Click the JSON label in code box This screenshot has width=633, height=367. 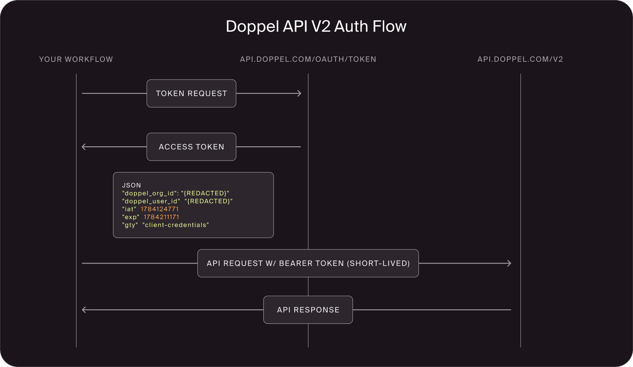pyautogui.click(x=132, y=185)
